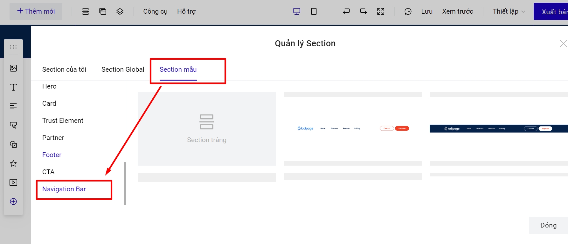This screenshot has height=244, width=568.
Task: Select the text tool icon
Action: [x=13, y=87]
